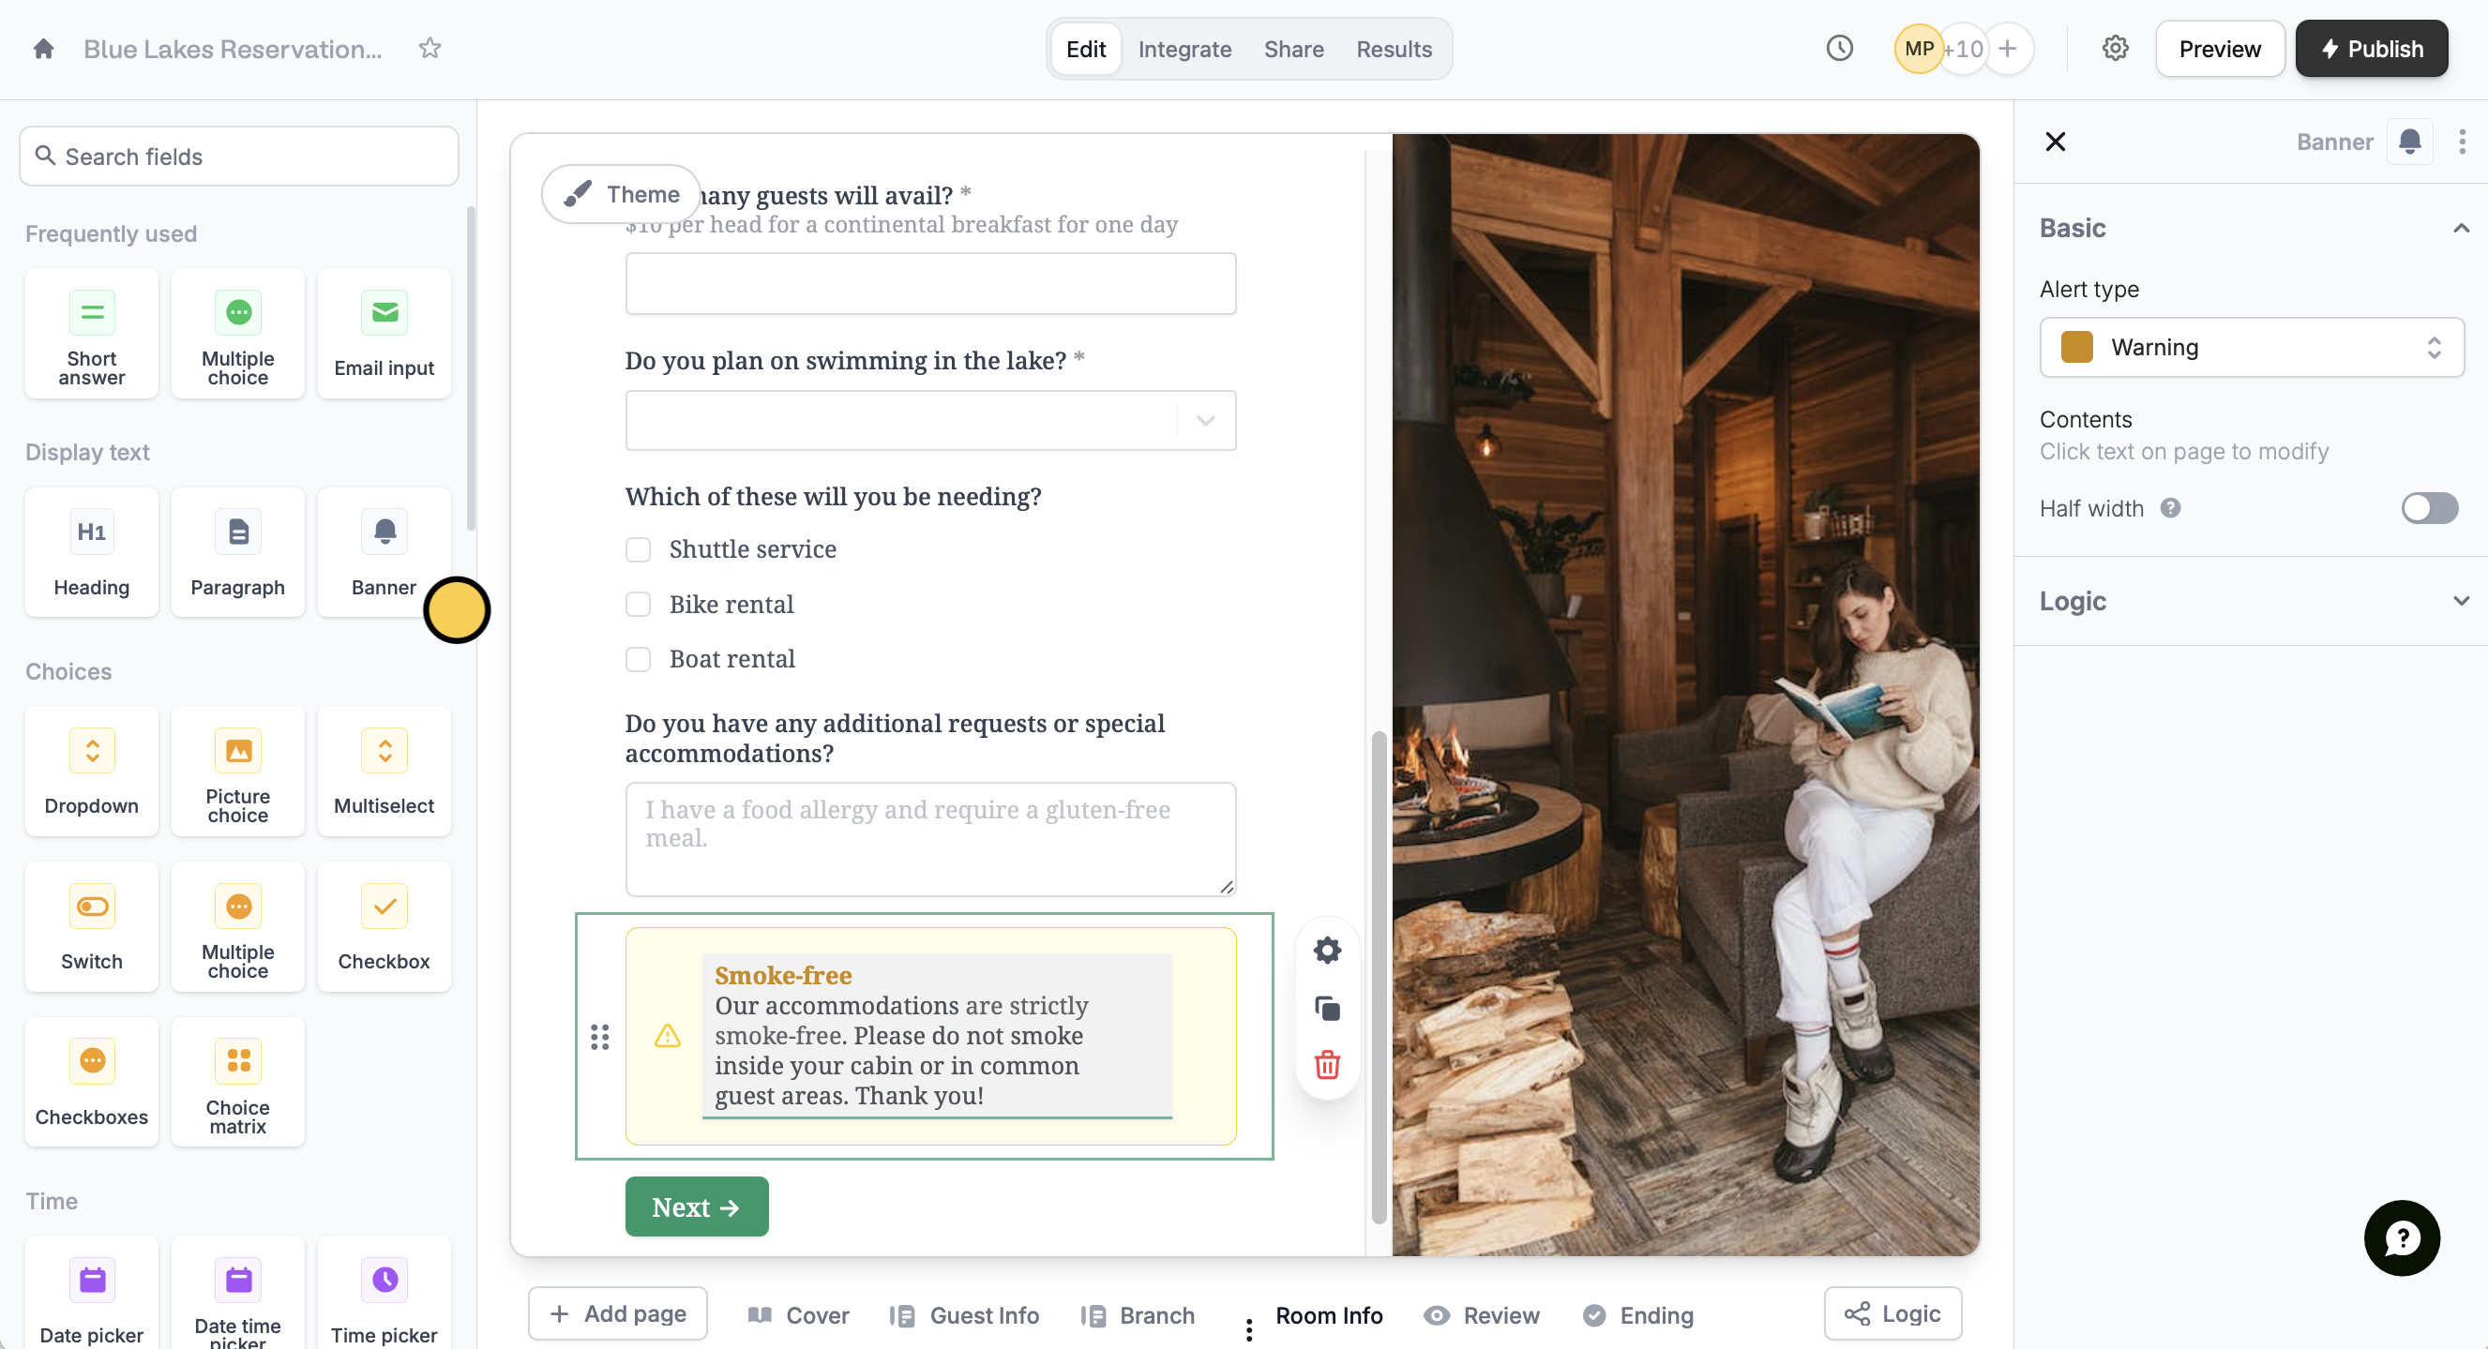The image size is (2488, 1349).
Task: Click the home icon
Action: point(42,49)
